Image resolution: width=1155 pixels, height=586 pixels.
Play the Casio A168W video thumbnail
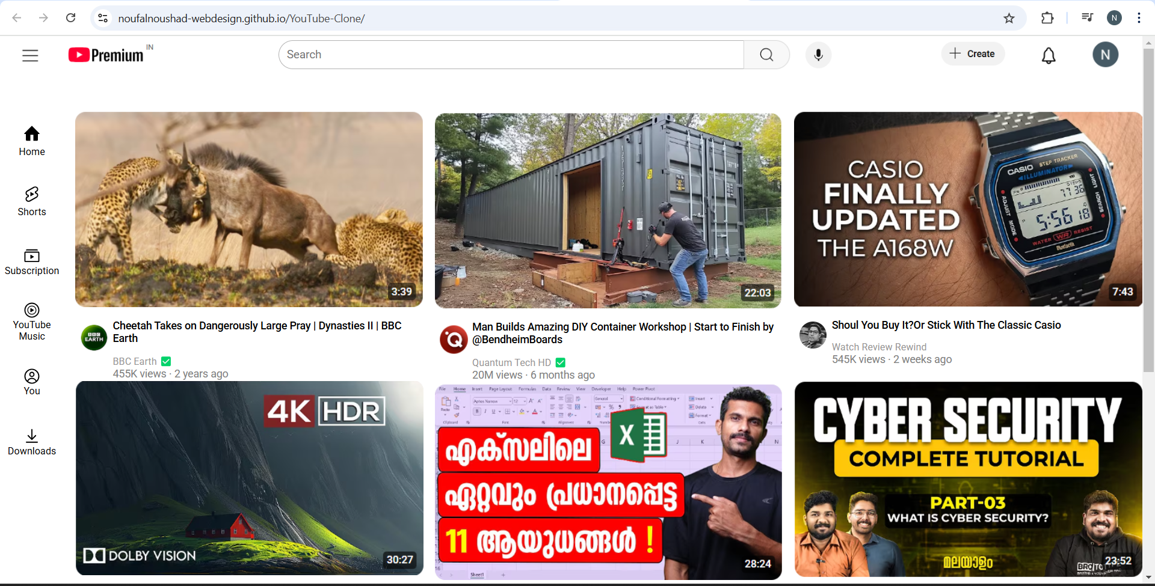tap(967, 209)
